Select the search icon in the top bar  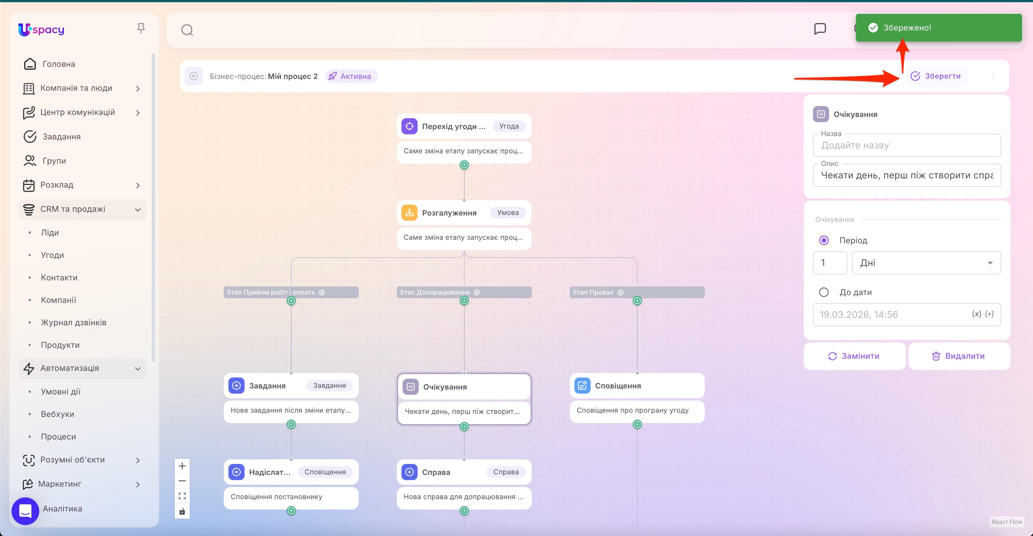pos(187,30)
